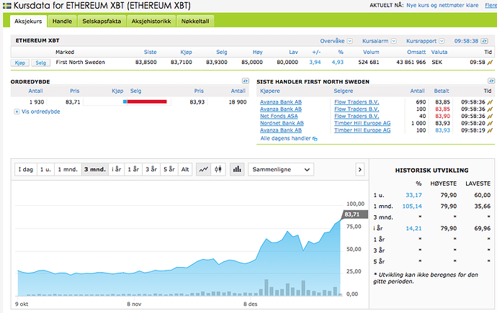Click popup icon next to Alle dagens handler
Image resolution: width=497 pixels, height=313 pixels.
(314, 138)
